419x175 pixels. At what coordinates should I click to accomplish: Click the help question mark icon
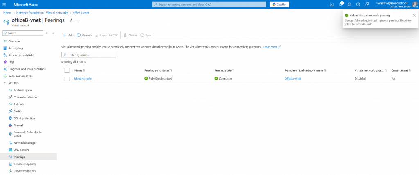(358, 4)
